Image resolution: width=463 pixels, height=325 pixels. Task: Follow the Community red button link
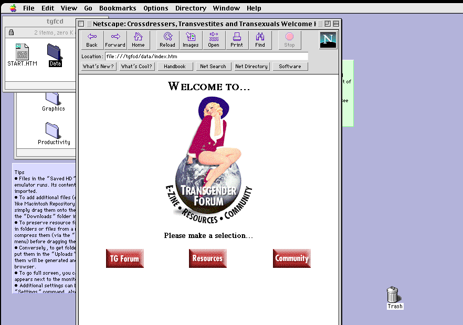pyautogui.click(x=292, y=258)
